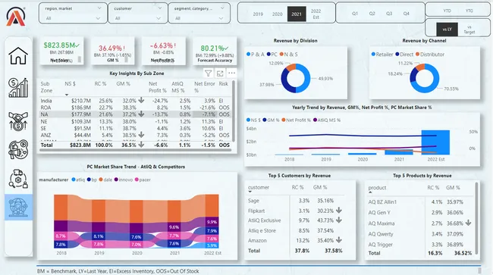The width and height of the screenshot is (493, 275).
Task: Switch to YTD view
Action: pos(447,11)
